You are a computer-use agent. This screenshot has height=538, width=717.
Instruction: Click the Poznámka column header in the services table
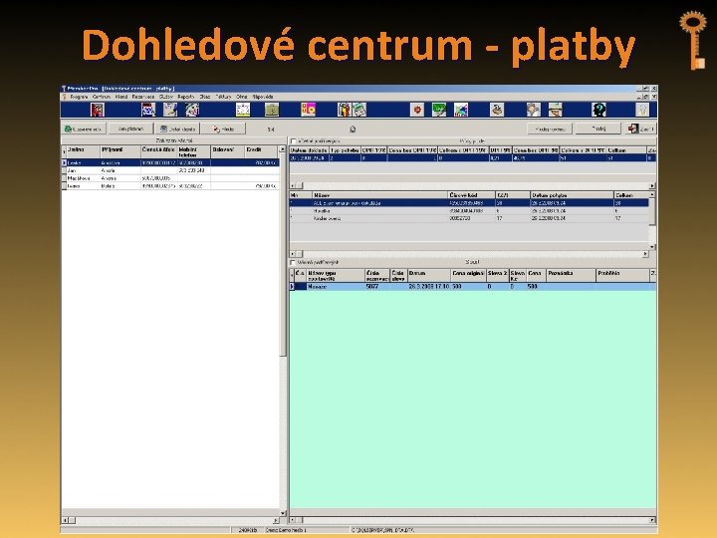point(572,275)
